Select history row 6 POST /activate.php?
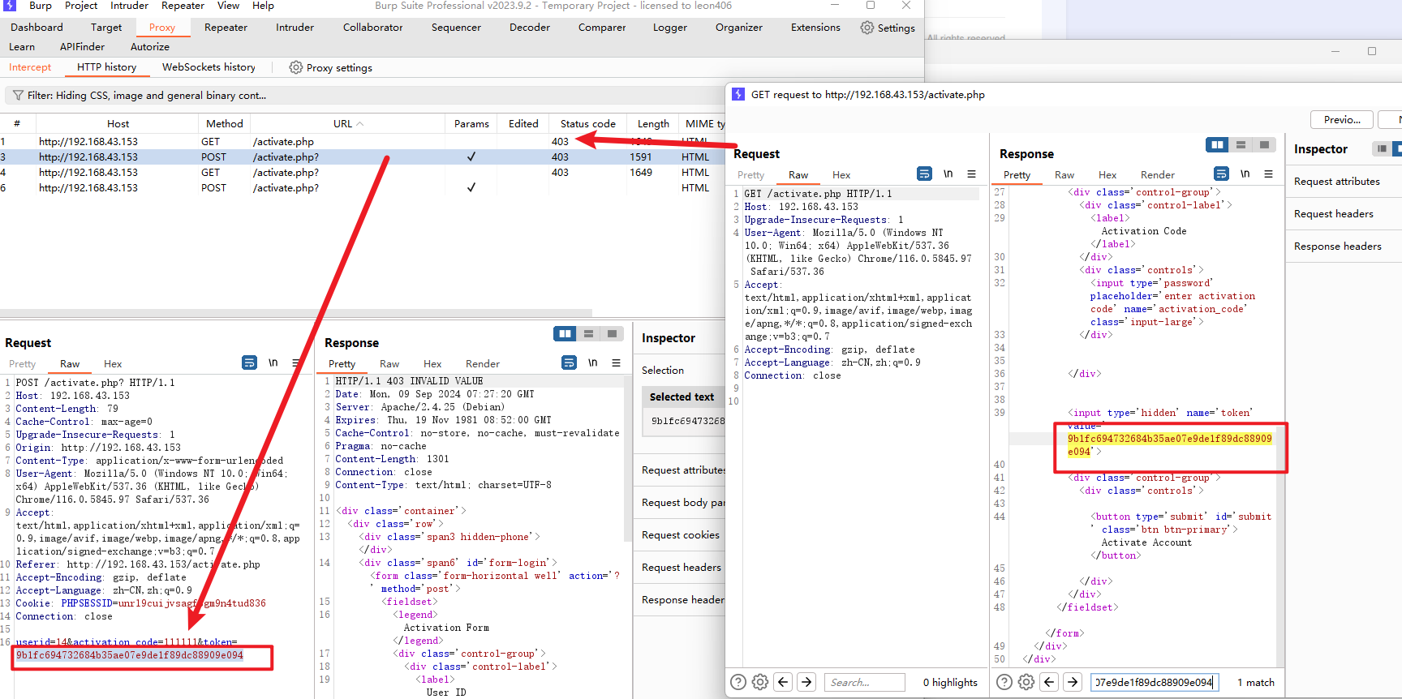 click(x=363, y=188)
